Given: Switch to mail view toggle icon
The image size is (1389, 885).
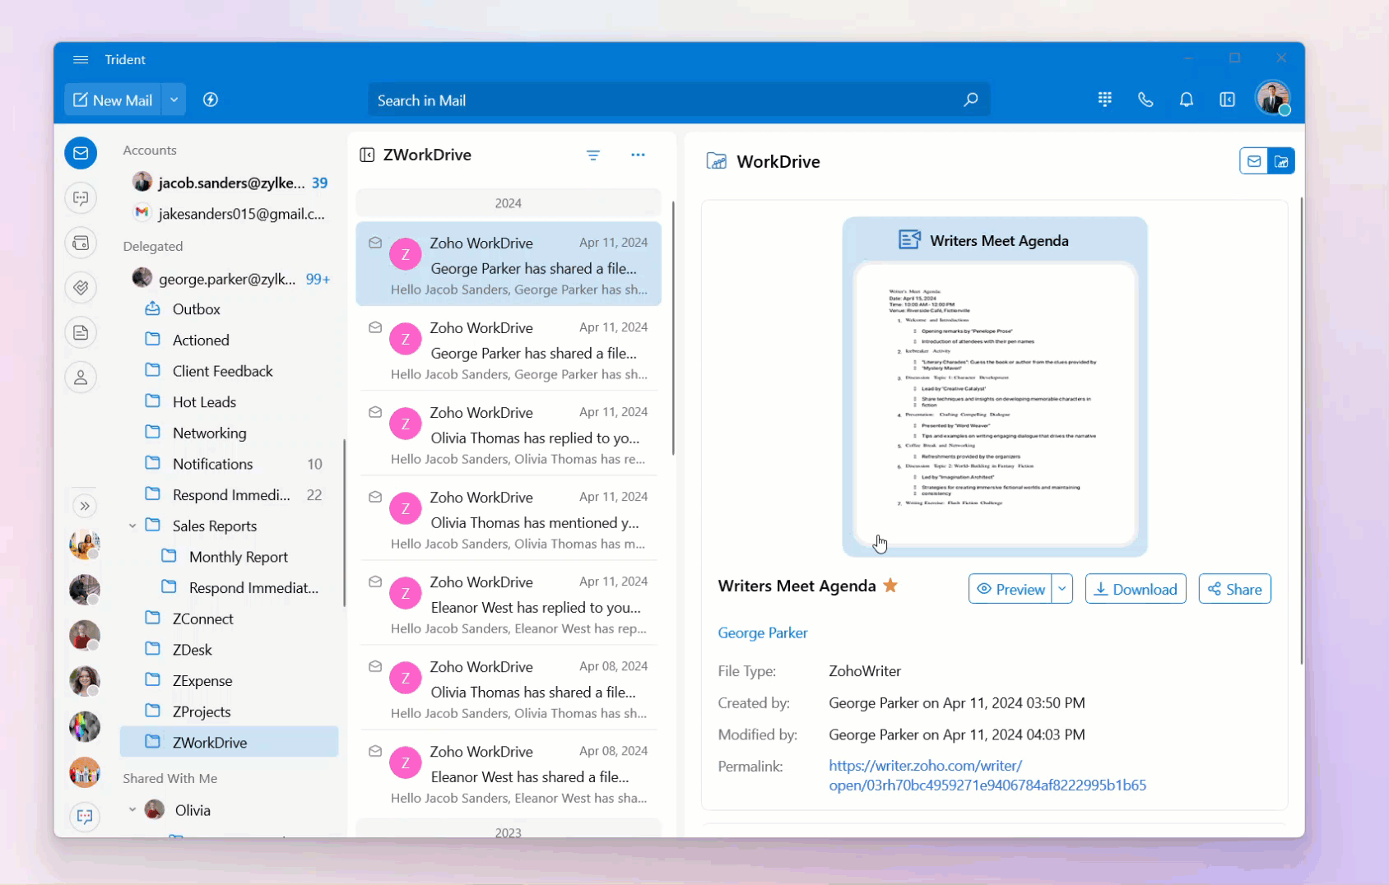Looking at the screenshot, I should pos(1253,161).
